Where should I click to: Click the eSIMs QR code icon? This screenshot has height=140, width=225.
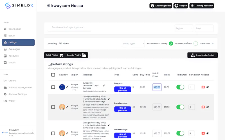[5, 36]
